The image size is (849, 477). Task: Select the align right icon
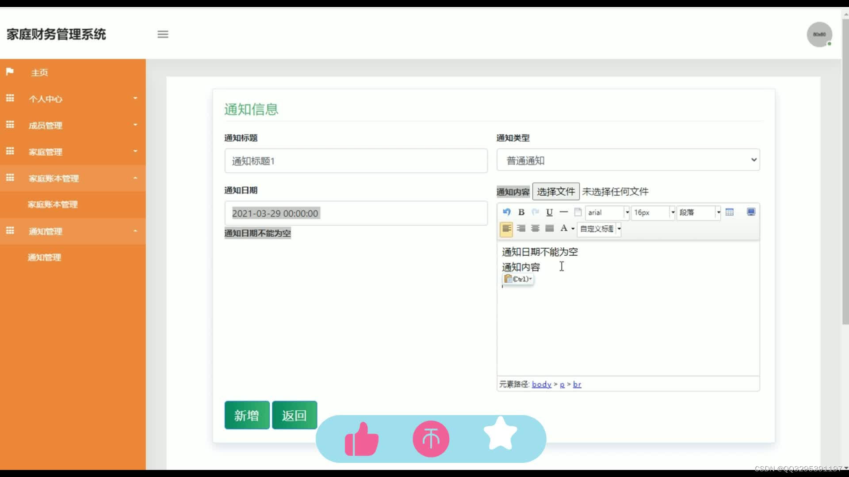tap(521, 229)
